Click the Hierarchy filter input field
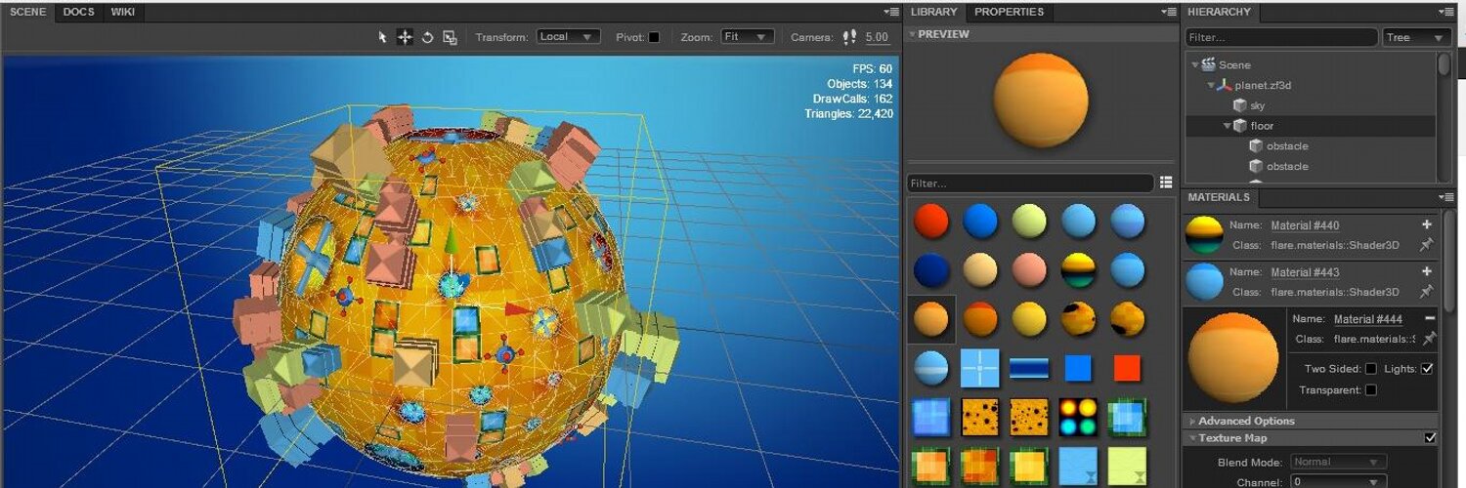Screen dimensions: 1466x488 1281,37
